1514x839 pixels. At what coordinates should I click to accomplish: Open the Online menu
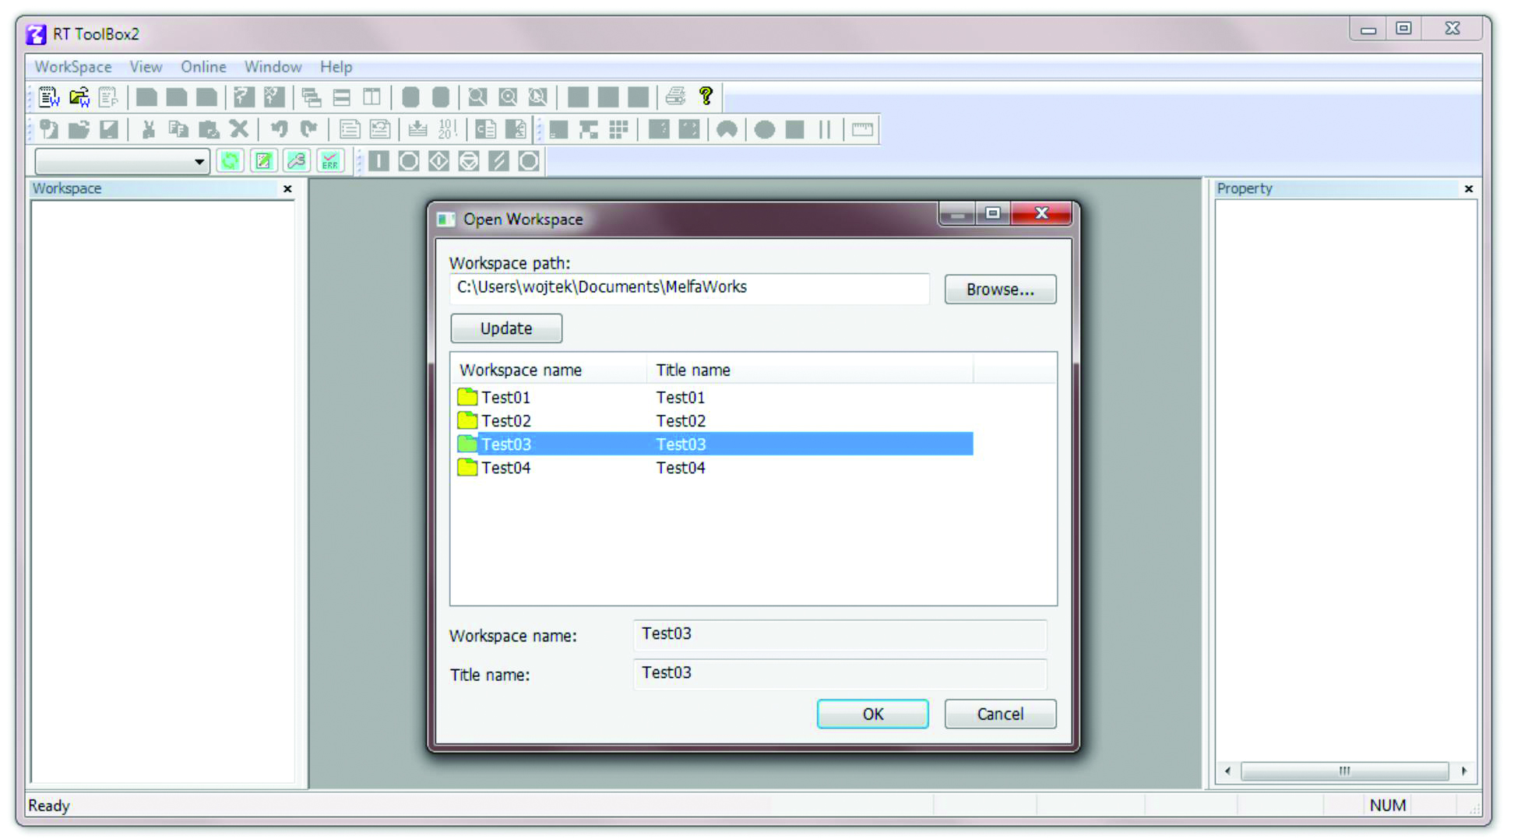pos(203,67)
